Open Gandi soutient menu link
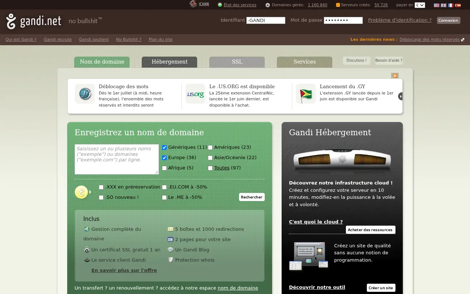The height and width of the screenshot is (294, 470). [x=94, y=39]
